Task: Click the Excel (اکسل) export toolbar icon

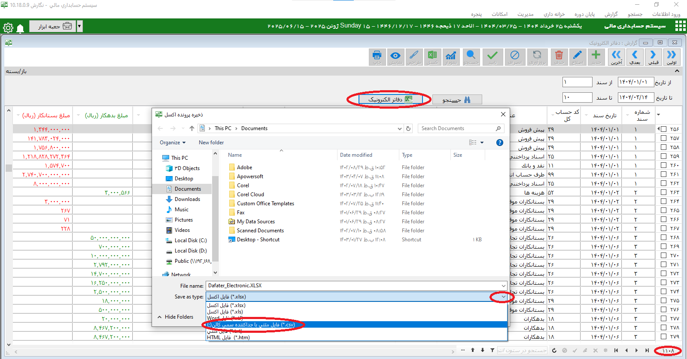Action: point(432,57)
